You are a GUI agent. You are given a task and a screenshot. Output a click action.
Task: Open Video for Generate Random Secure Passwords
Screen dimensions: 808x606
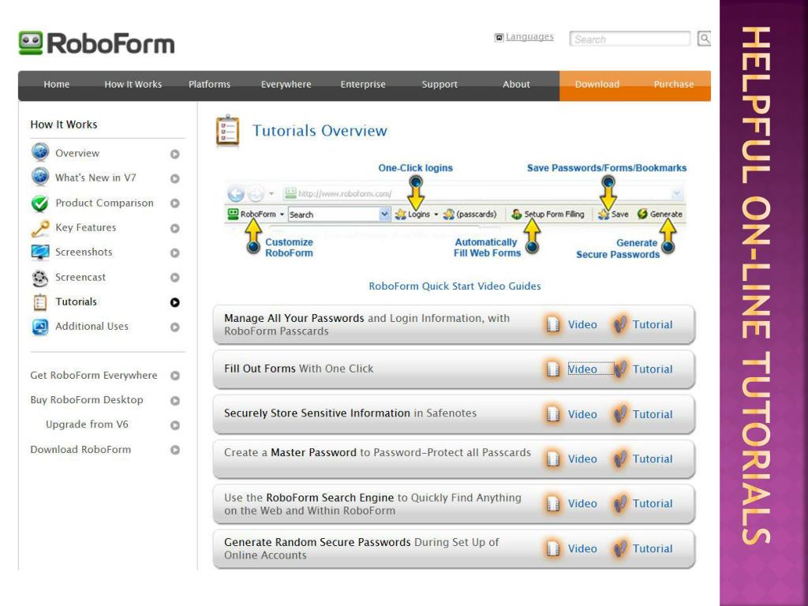point(582,548)
